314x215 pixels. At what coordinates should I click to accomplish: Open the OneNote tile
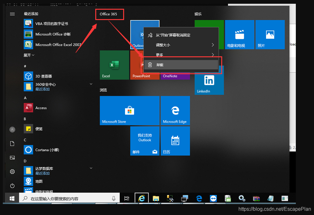[x=175, y=76]
